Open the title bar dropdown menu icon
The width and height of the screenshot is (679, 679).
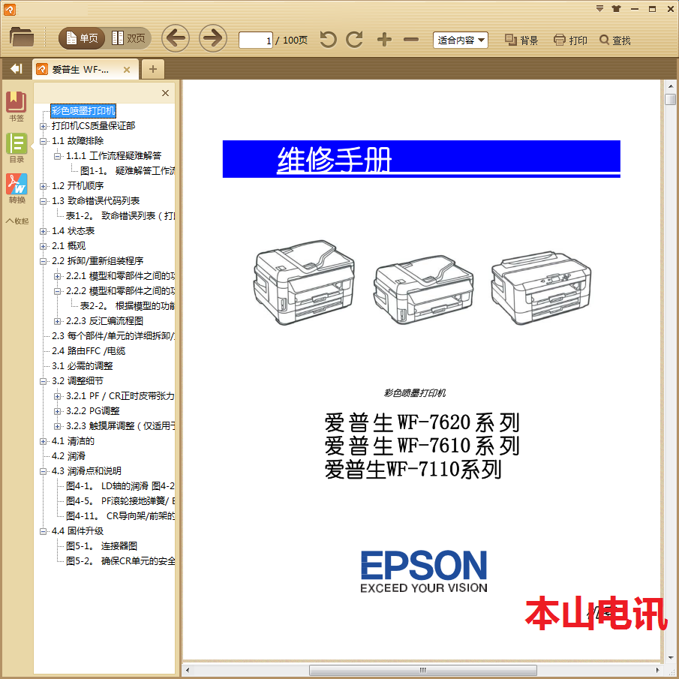(599, 9)
